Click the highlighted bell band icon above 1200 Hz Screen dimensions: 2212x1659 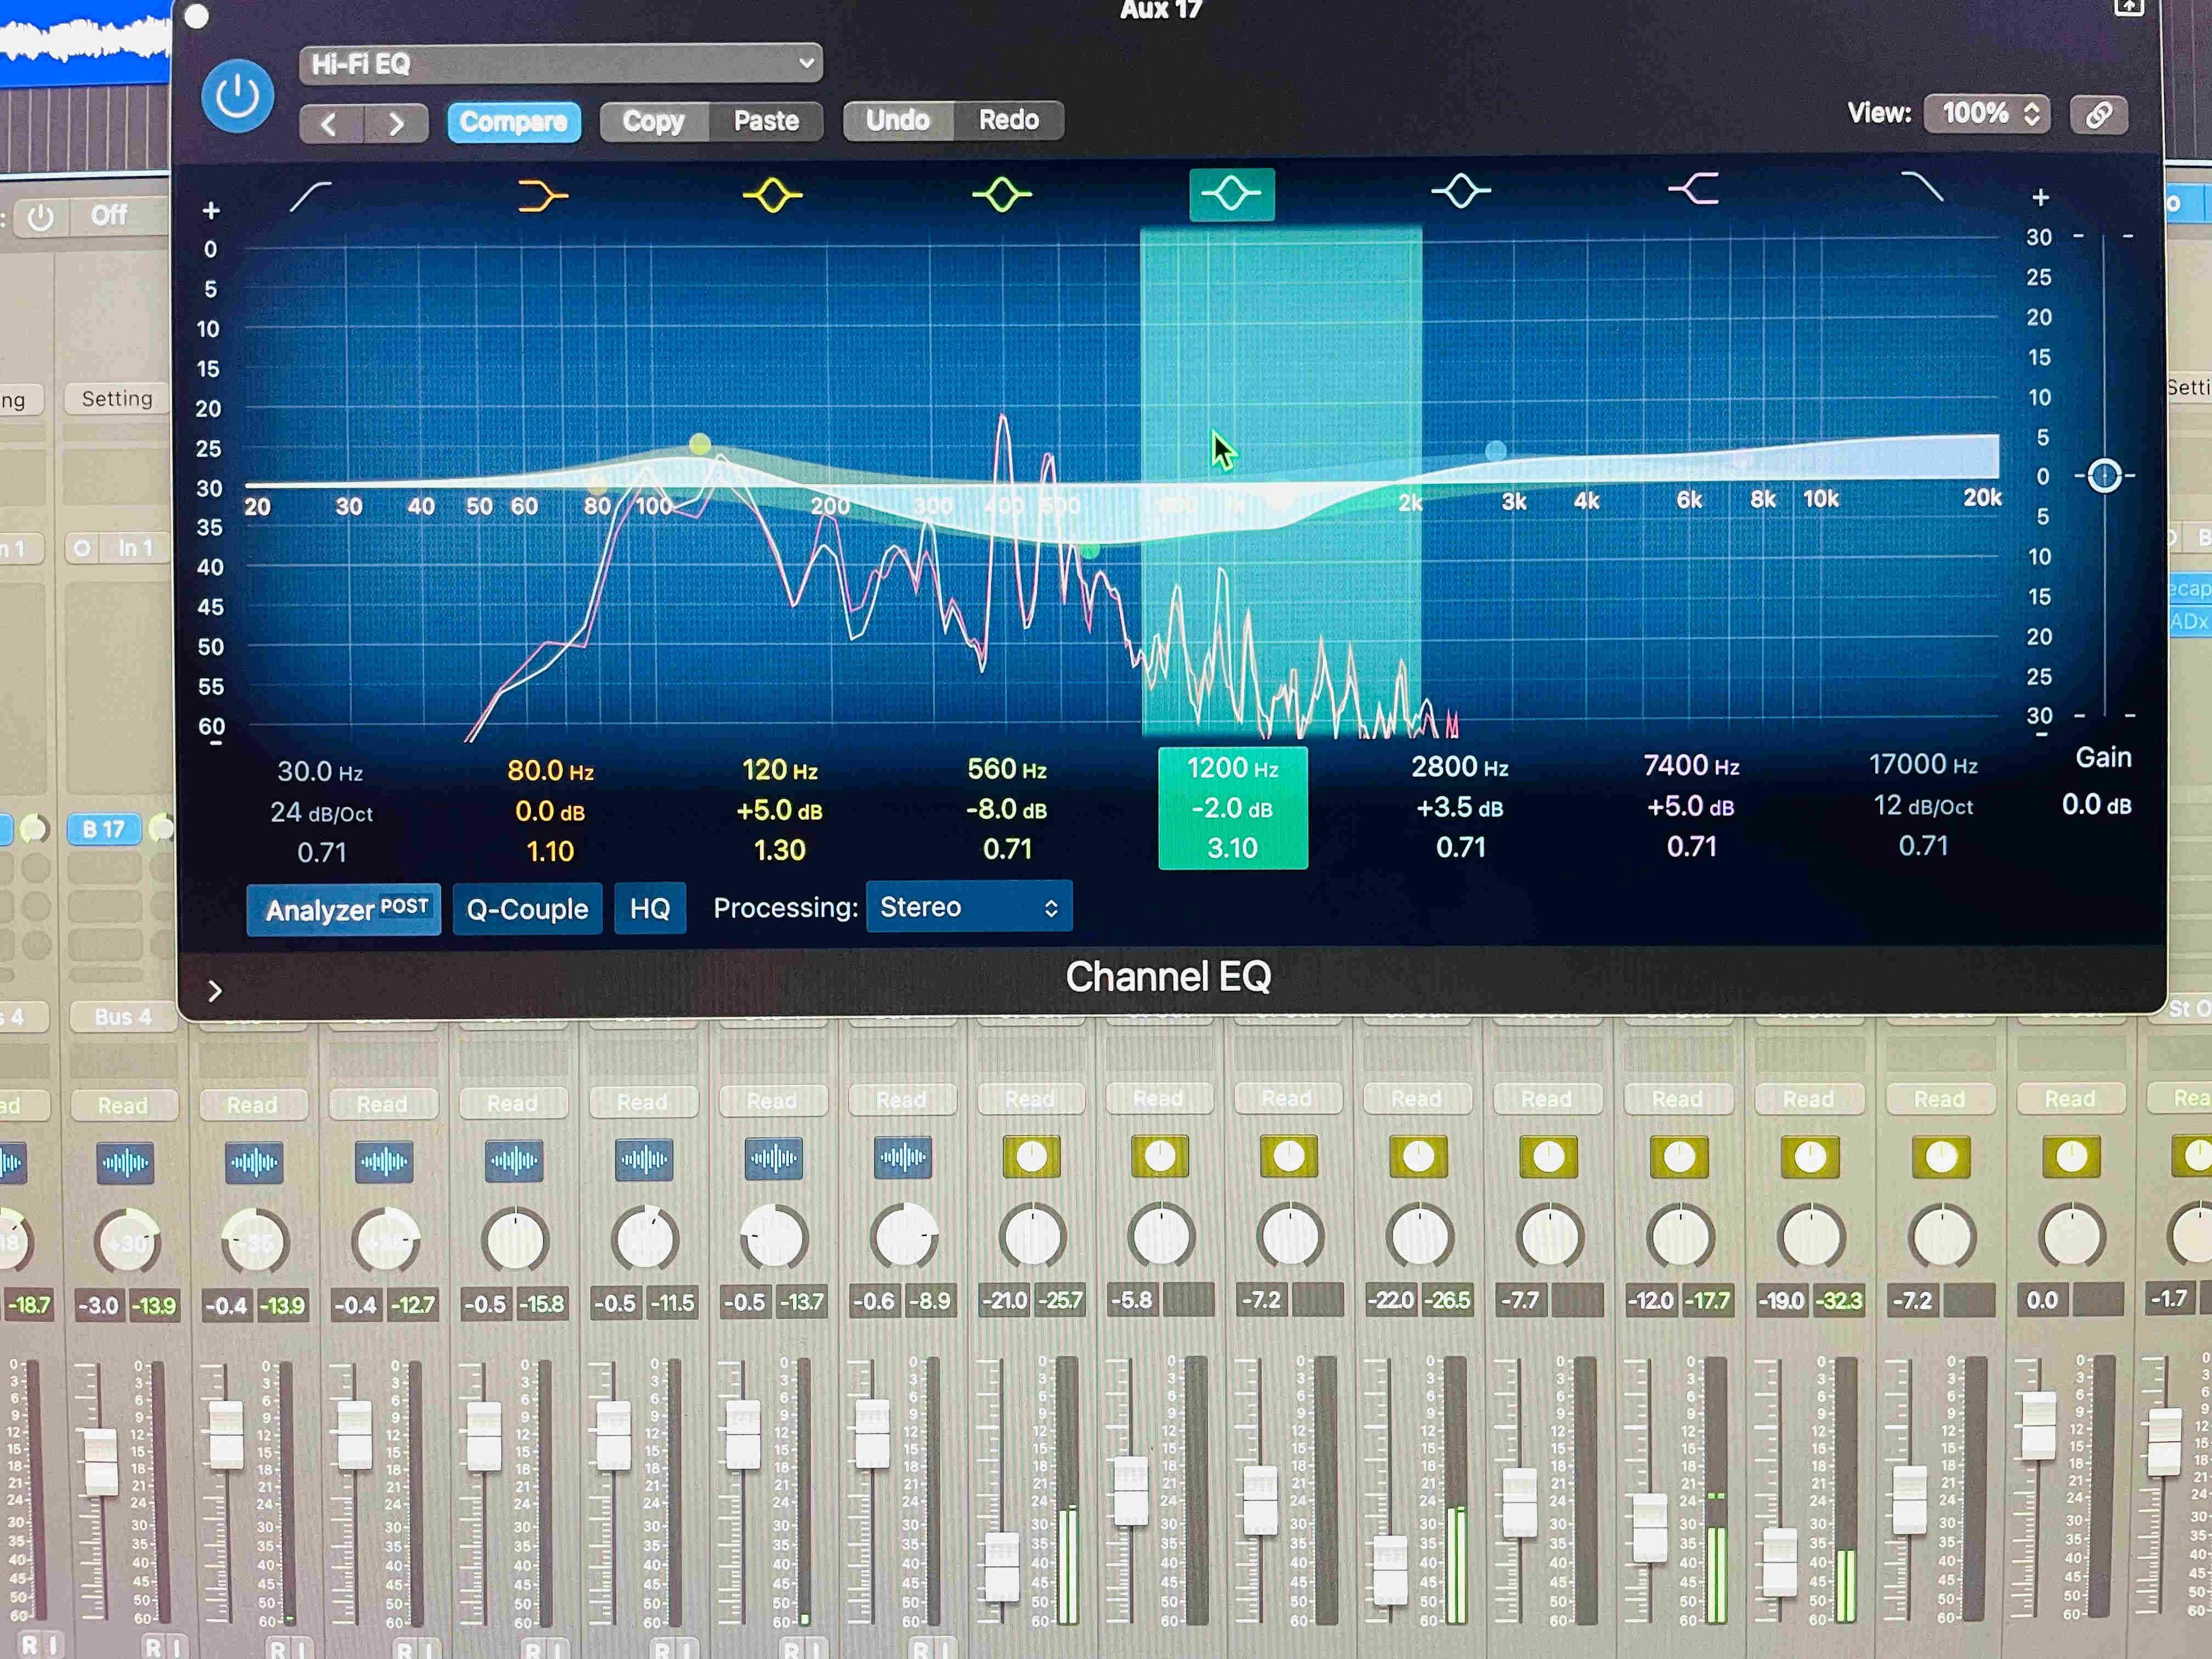1231,194
